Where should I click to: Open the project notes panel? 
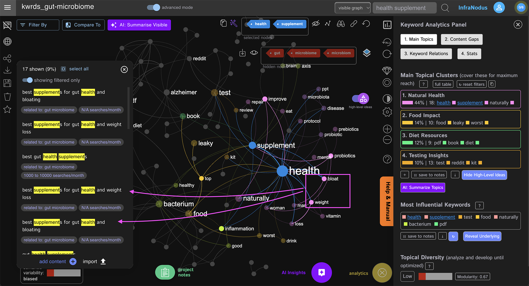click(x=165, y=272)
